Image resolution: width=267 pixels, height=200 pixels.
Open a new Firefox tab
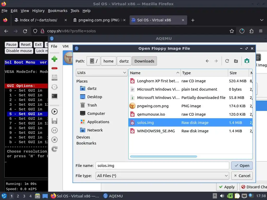(193, 20)
